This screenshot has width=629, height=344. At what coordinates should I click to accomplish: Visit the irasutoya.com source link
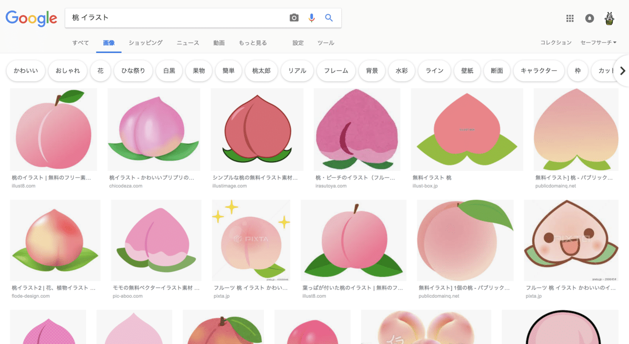pyautogui.click(x=331, y=186)
